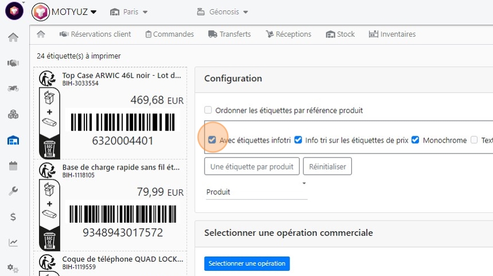Open the dollar sign finance section

pyautogui.click(x=13, y=217)
